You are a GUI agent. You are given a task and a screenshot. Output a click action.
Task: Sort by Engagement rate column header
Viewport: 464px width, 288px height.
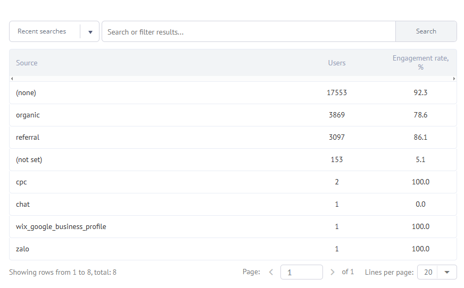click(420, 63)
